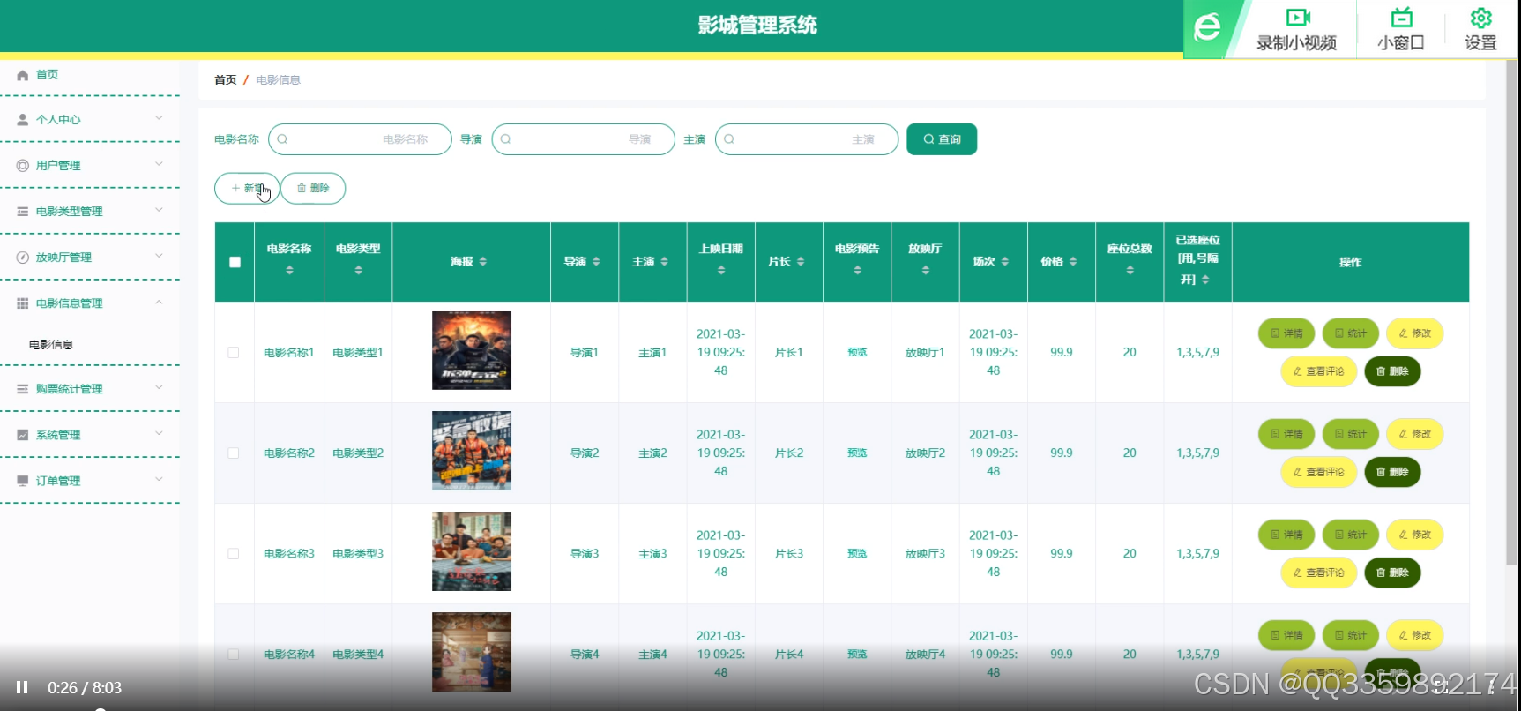Viewport: 1521px width, 711px height.
Task: Focus the 导演 search field
Action: click(583, 139)
